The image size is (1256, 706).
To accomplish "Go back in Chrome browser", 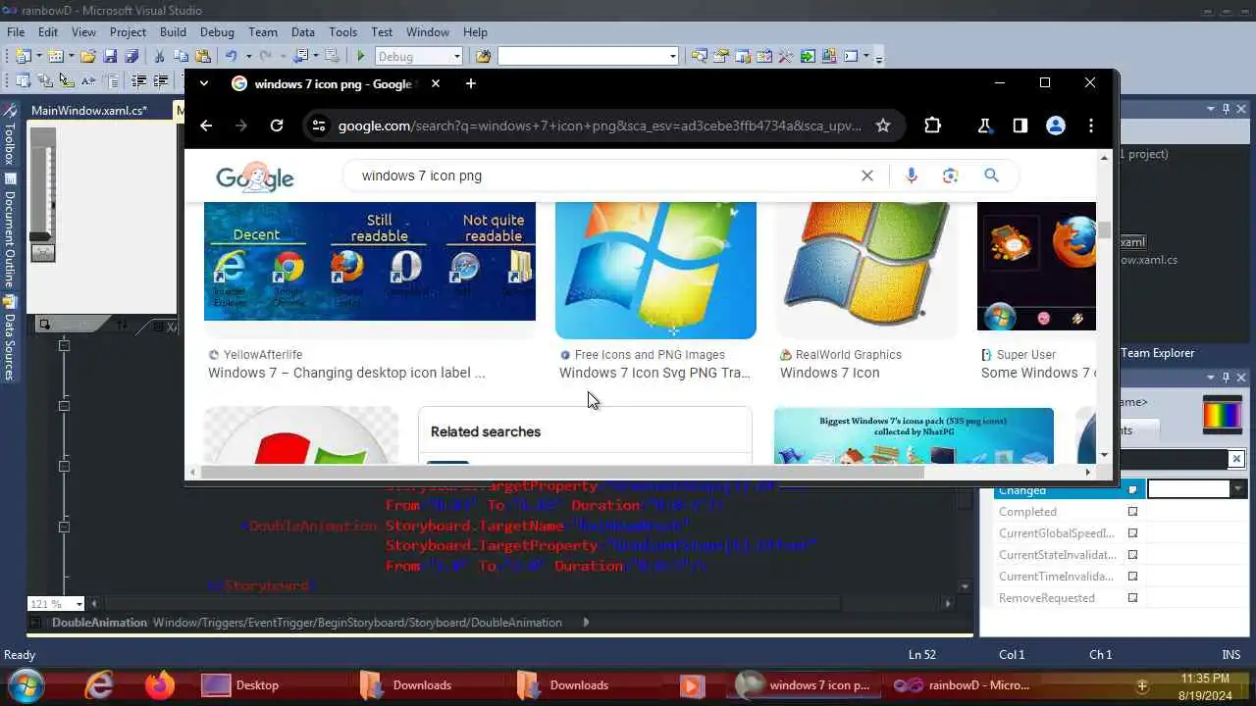I will tap(206, 126).
